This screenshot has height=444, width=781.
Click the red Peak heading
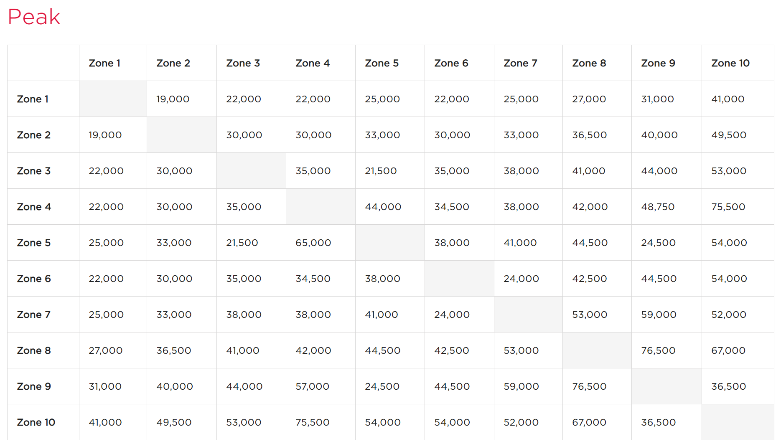point(34,17)
